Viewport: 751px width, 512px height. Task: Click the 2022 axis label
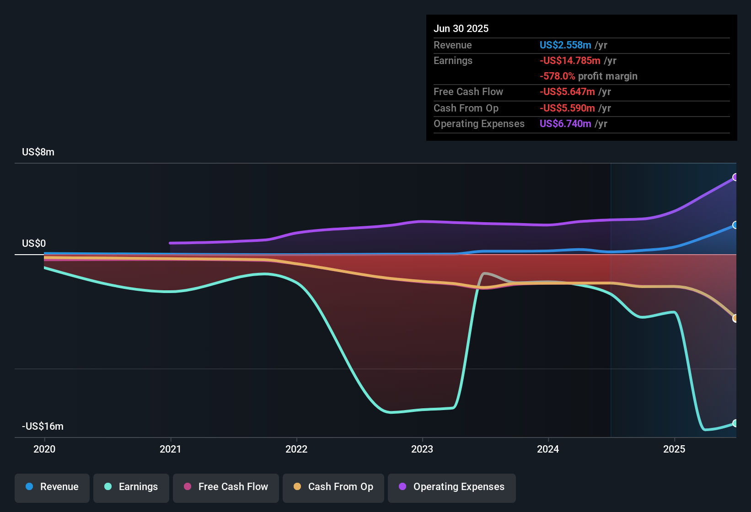tap(296, 449)
